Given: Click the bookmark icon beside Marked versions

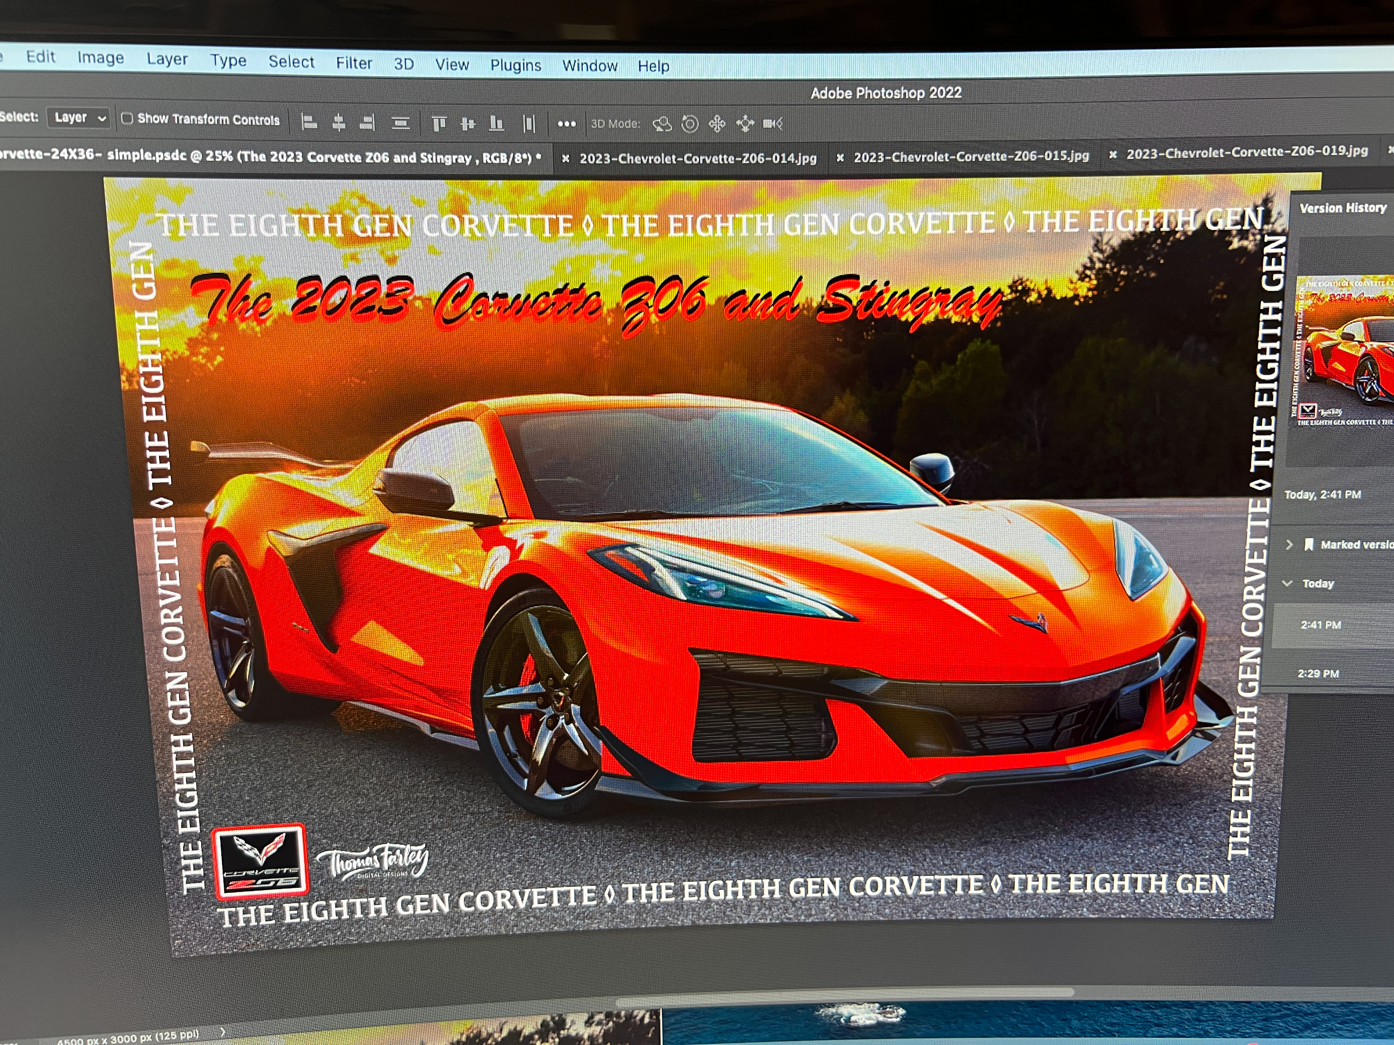Looking at the screenshot, I should click(1308, 545).
